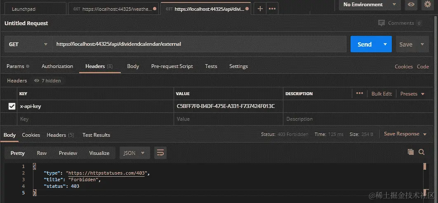Screen dimensions: 438x203
Task: Open the request Body tab
Action: coord(133,66)
